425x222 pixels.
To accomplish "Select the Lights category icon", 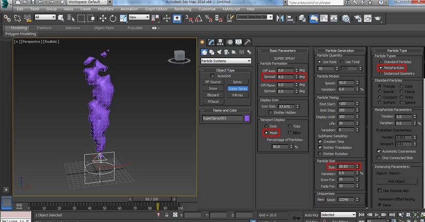I will coord(219,52).
